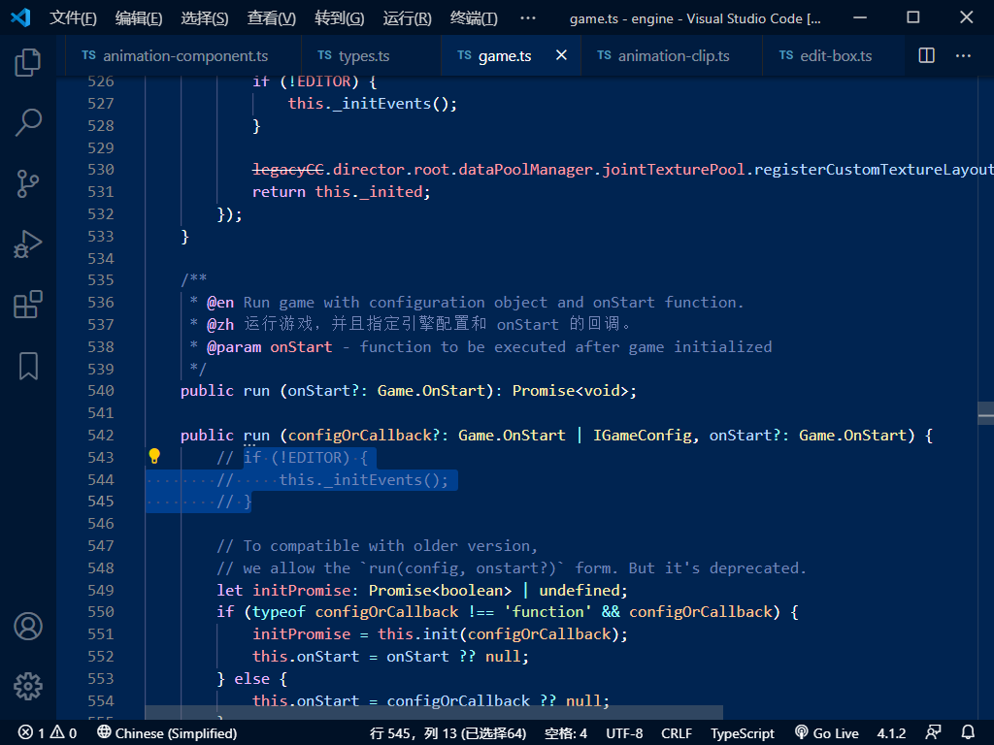This screenshot has height=745, width=994.
Task: Change end of line sequence CRLF
Action: pyautogui.click(x=677, y=733)
